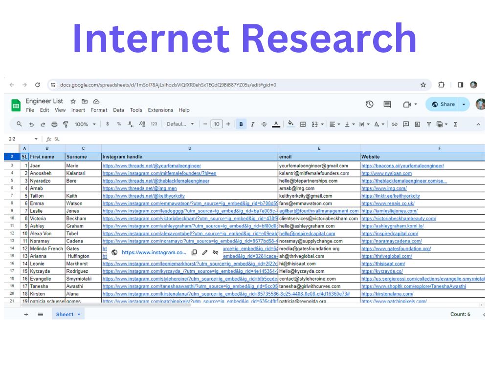Add a new sheet with plus button

coord(26,314)
